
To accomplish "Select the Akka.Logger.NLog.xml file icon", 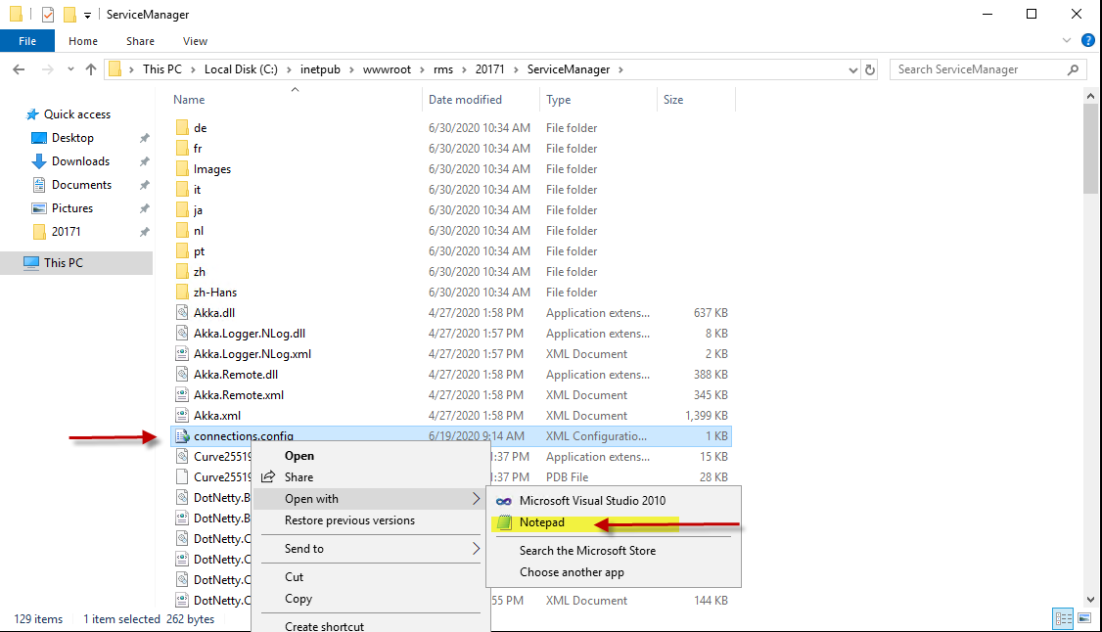I will (x=182, y=354).
